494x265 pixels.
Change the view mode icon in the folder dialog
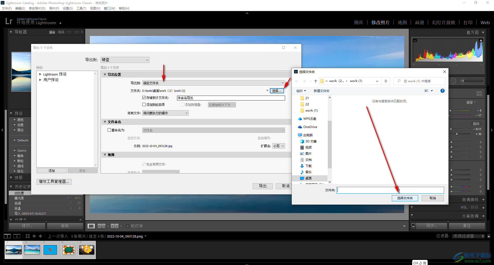coord(426,91)
